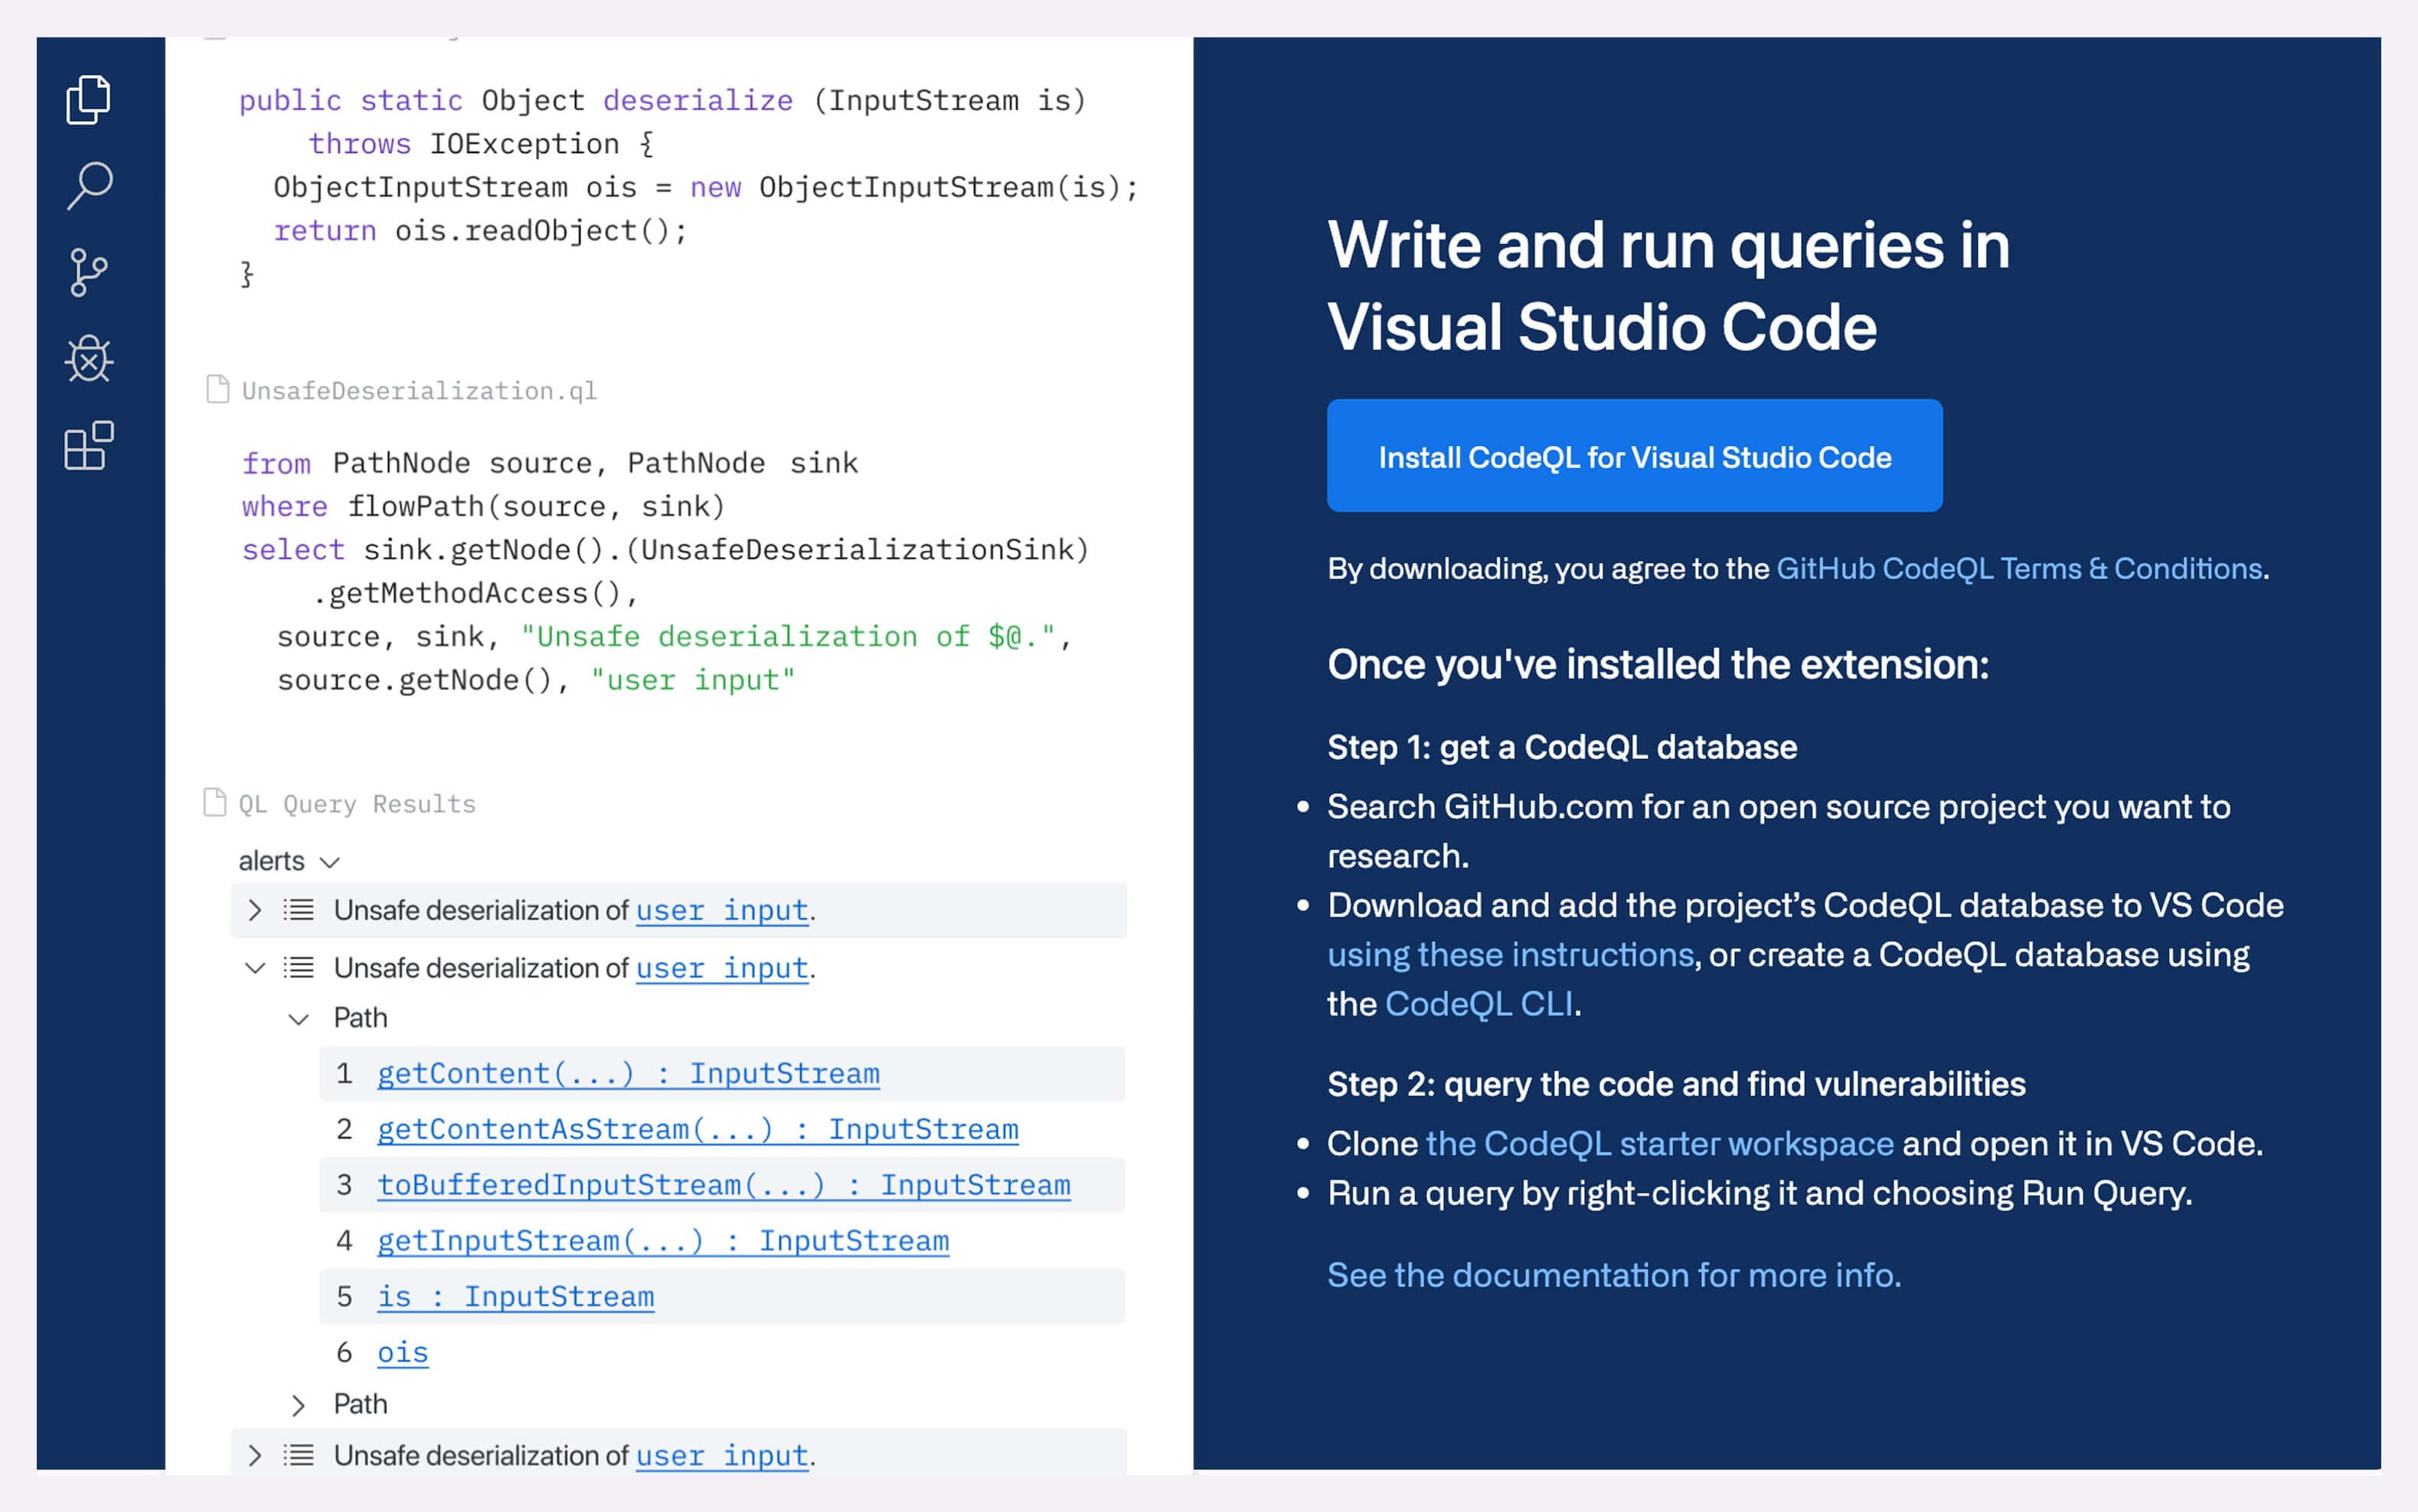The height and width of the screenshot is (1512, 2418).
Task: Click 'Step 1: get a CodeQL database' heading
Action: (1562, 747)
